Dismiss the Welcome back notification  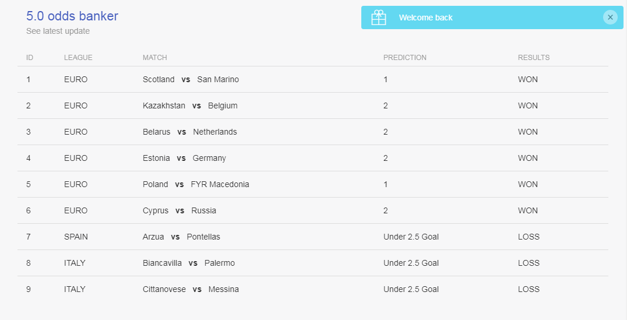(x=610, y=17)
